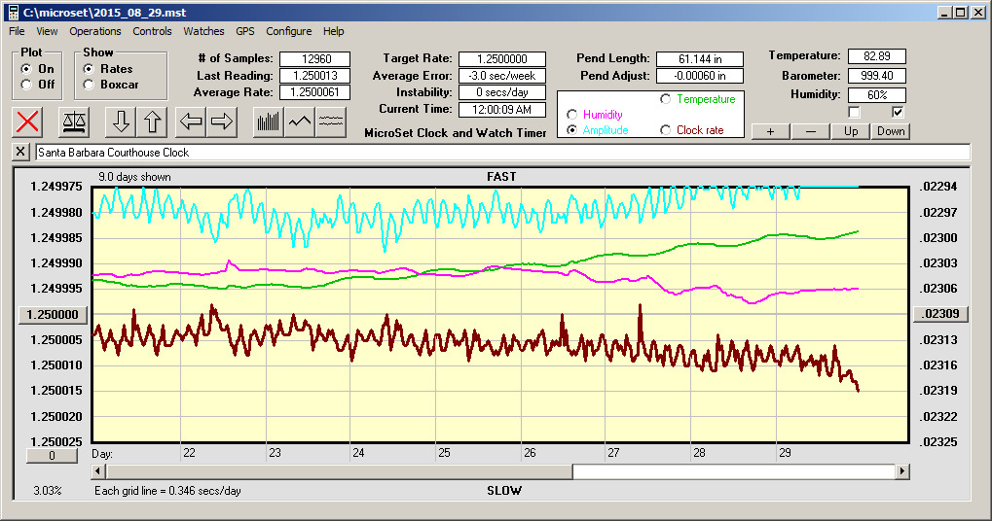Image resolution: width=992 pixels, height=521 pixels.
Task: Click the Temperature value 82.89 field
Action: (x=877, y=56)
